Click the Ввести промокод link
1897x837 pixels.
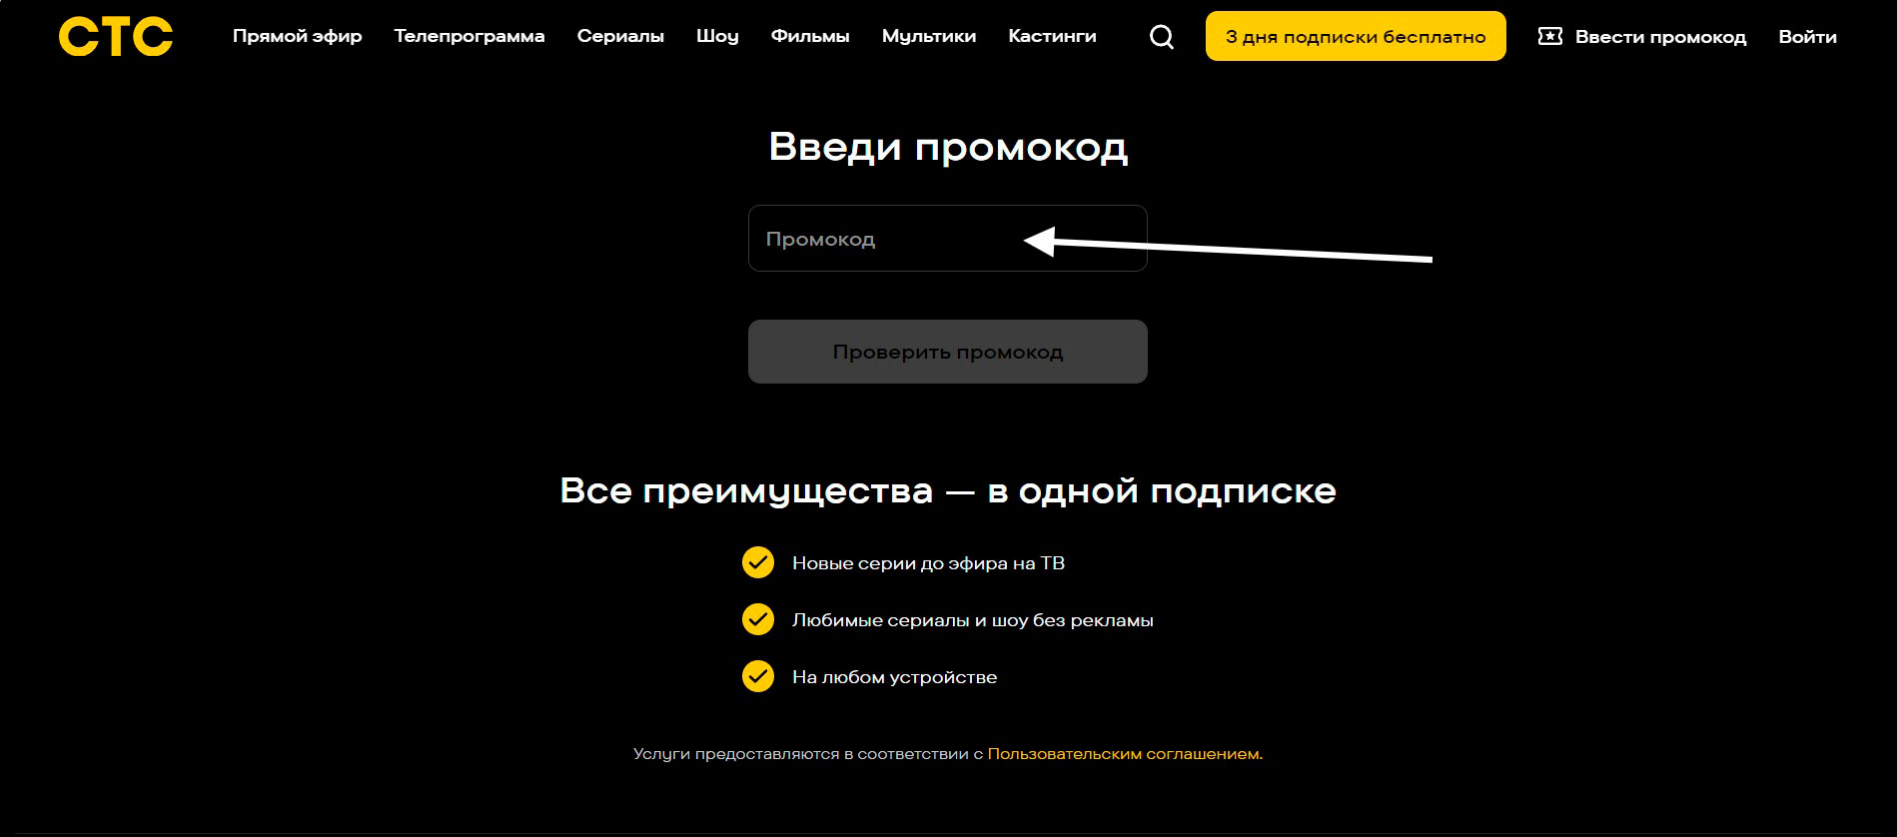pos(1660,37)
